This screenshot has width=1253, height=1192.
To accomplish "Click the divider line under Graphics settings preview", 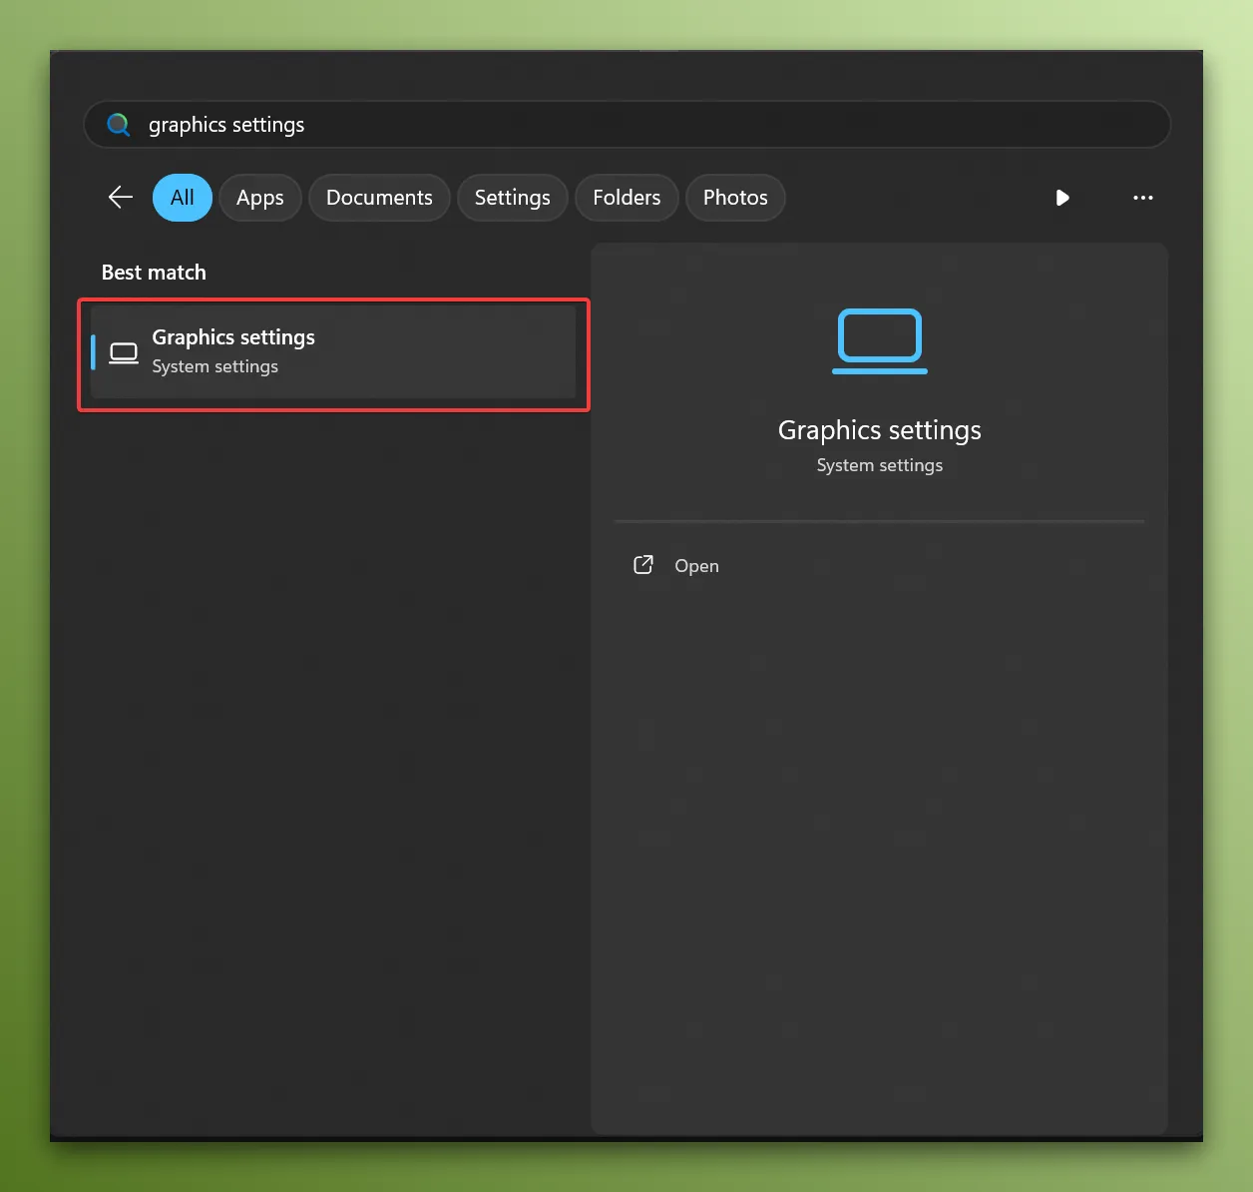I will [x=879, y=520].
